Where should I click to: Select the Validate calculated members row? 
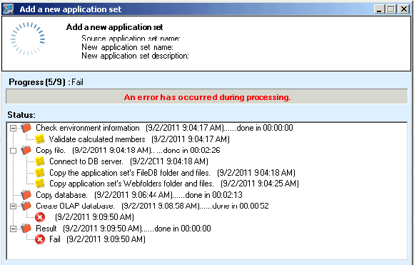point(139,139)
